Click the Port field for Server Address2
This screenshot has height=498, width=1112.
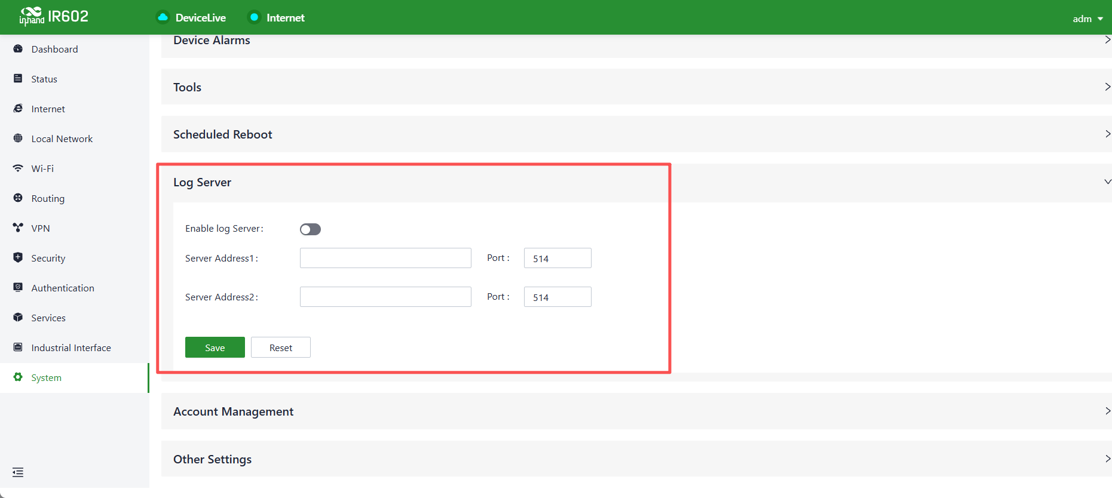click(x=557, y=297)
